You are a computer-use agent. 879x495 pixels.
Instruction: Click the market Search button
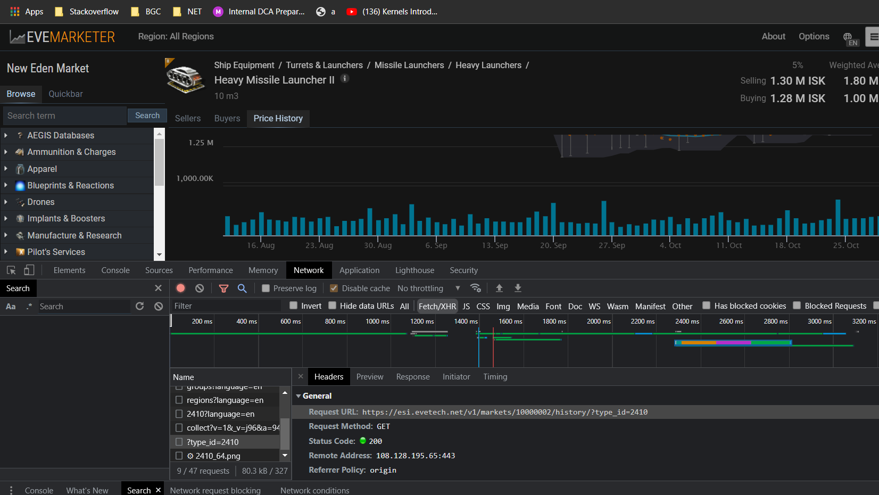147,115
